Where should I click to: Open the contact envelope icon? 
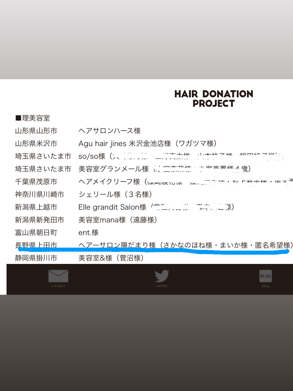point(58,276)
